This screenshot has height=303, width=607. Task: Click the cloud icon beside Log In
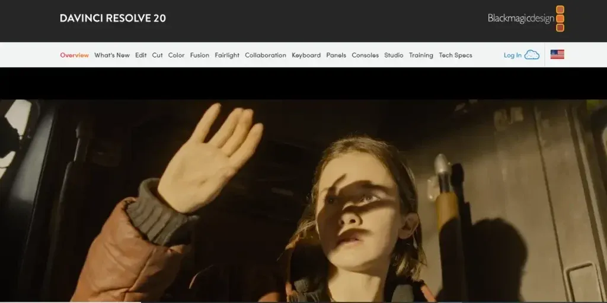(532, 55)
